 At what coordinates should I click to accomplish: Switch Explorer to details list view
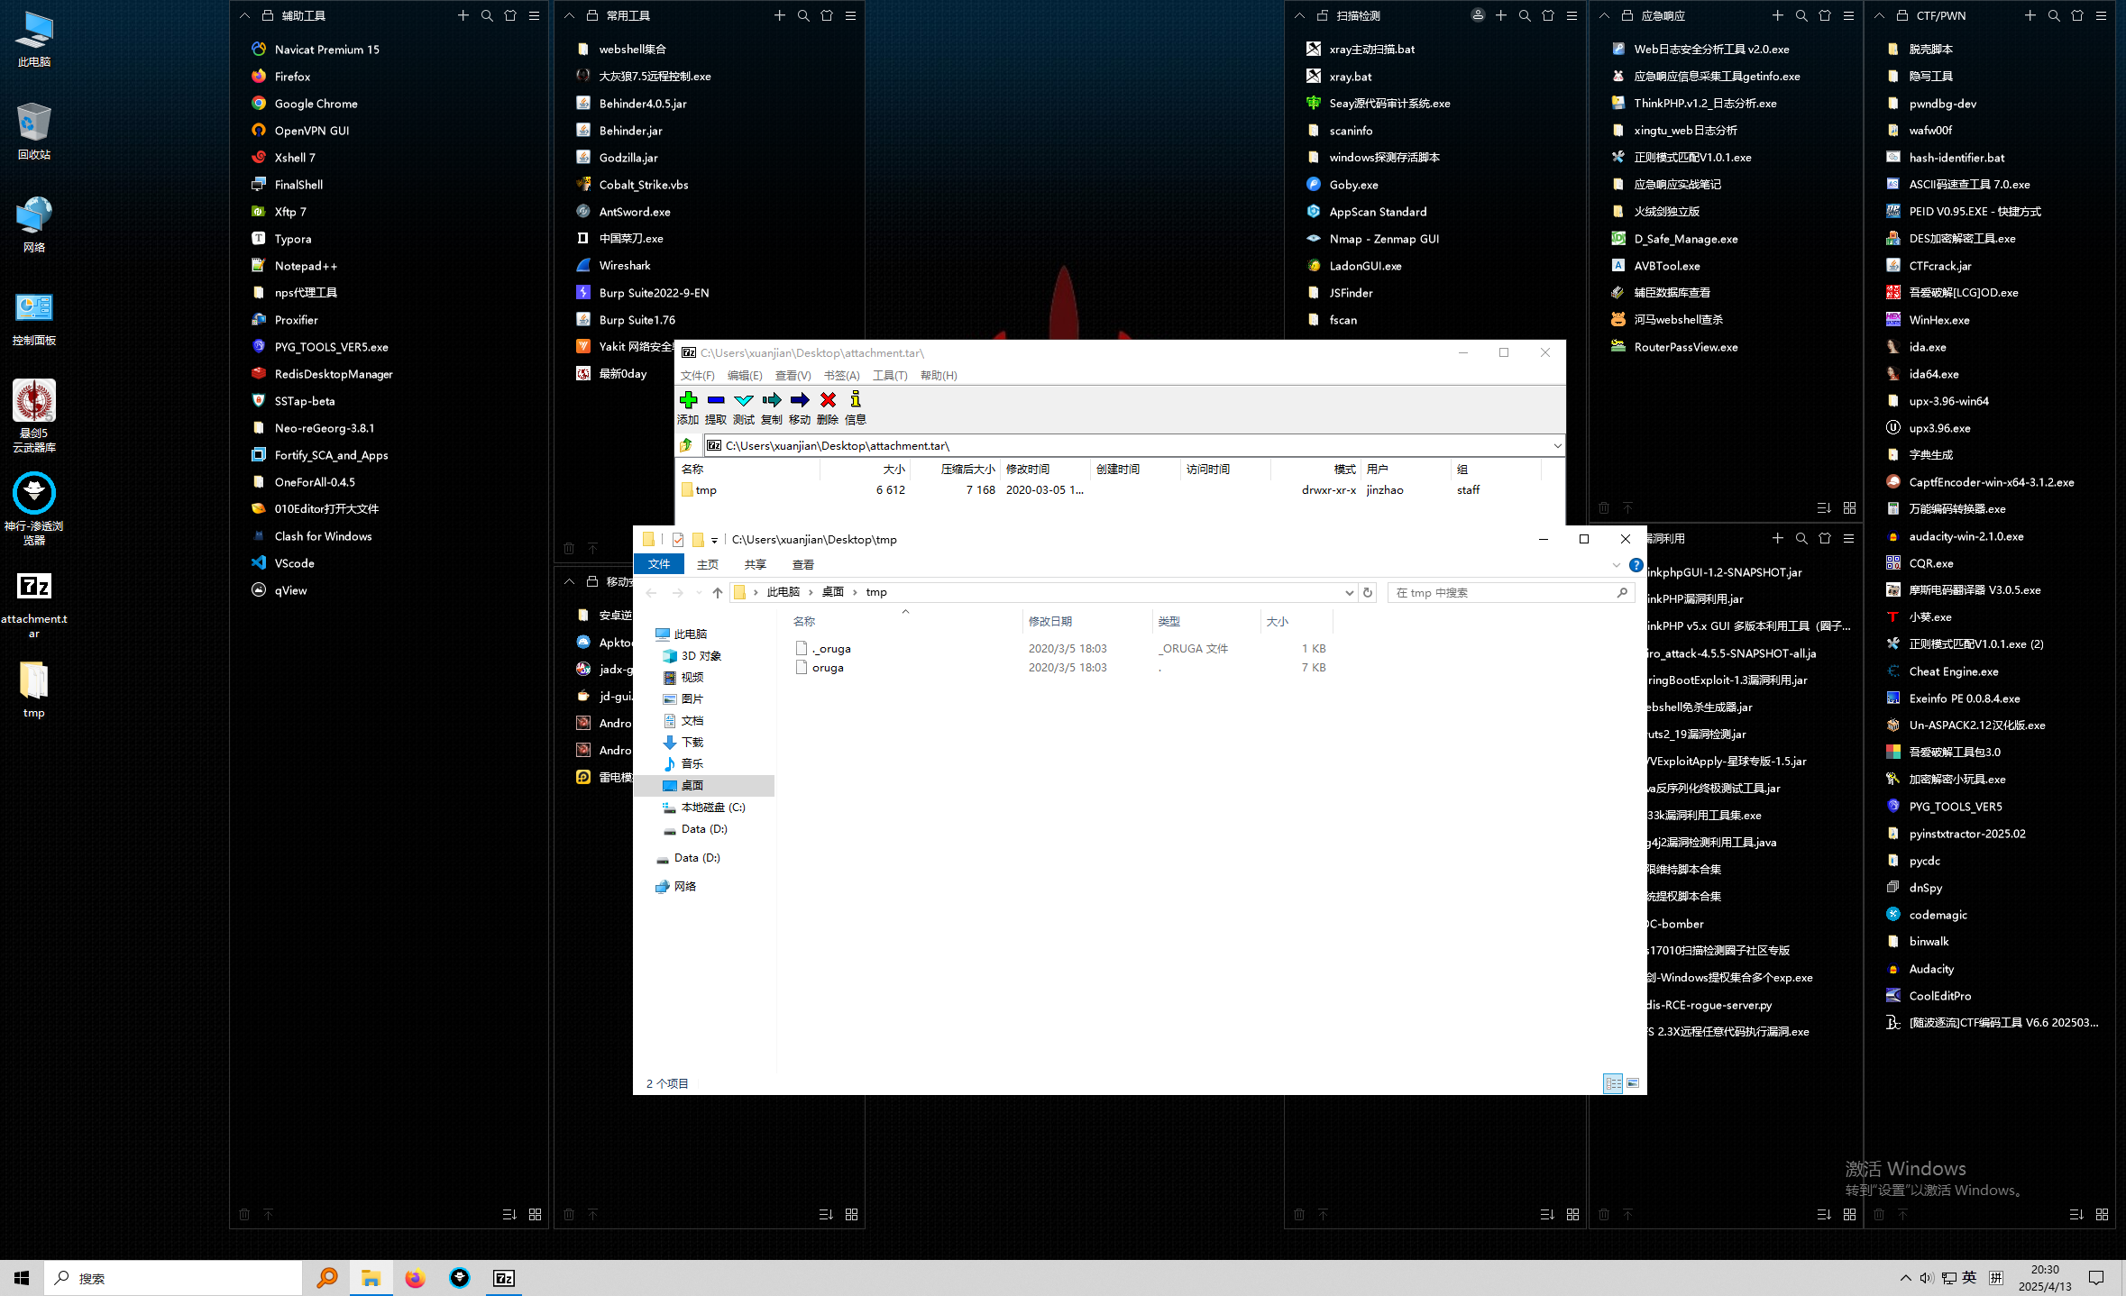coord(1613,1083)
